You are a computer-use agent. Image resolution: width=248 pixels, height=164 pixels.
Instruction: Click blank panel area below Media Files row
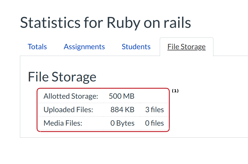pyautogui.click(x=103, y=134)
